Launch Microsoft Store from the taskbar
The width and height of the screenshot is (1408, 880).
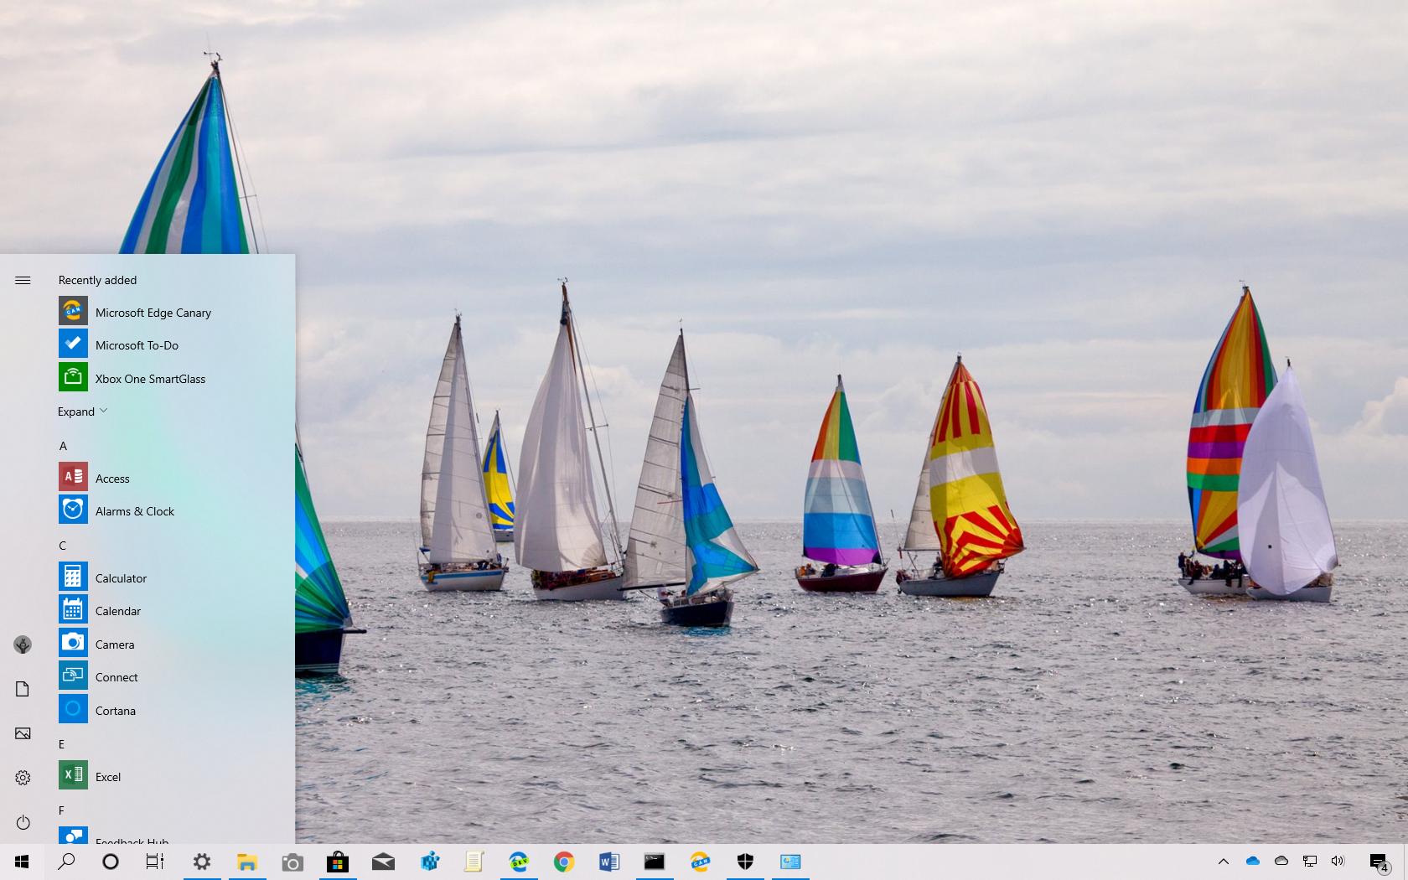pos(338,862)
